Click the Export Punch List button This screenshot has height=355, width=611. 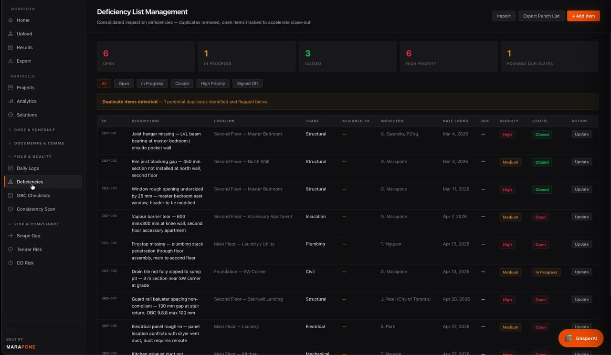(541, 16)
